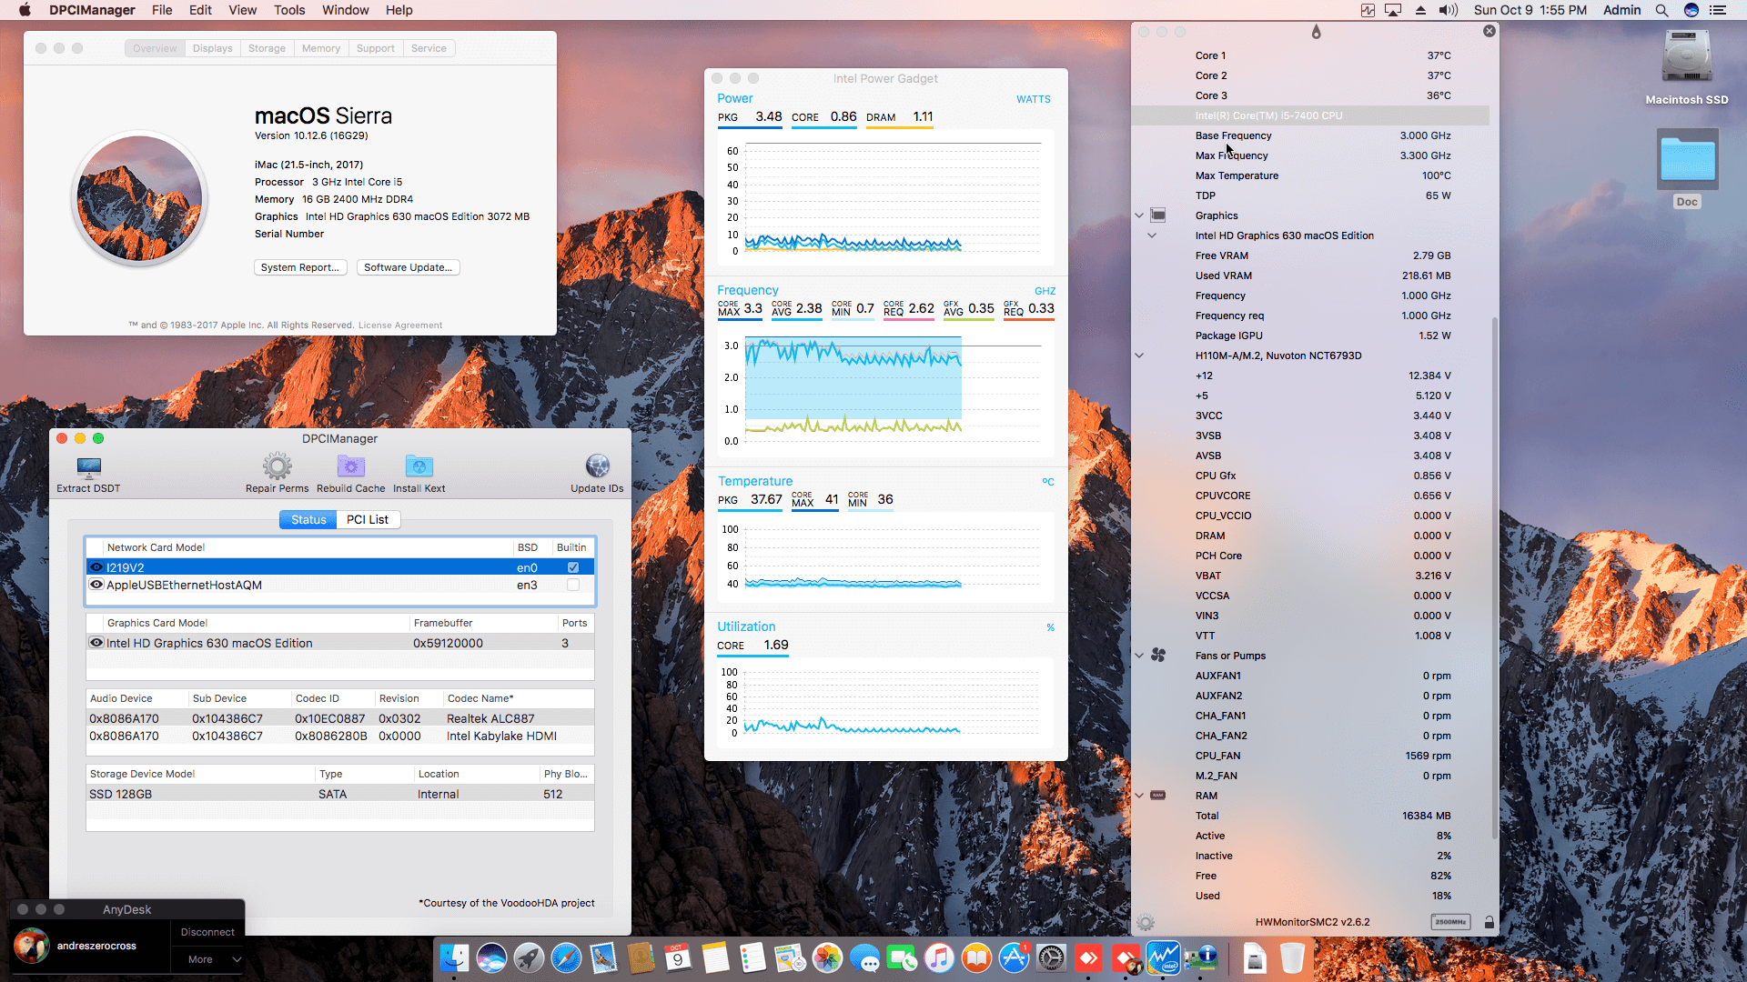Open the Tools menu
1747x982 pixels.
tap(289, 10)
